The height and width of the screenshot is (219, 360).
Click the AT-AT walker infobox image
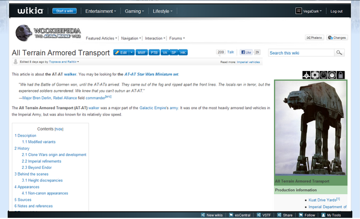pyautogui.click(x=310, y=128)
